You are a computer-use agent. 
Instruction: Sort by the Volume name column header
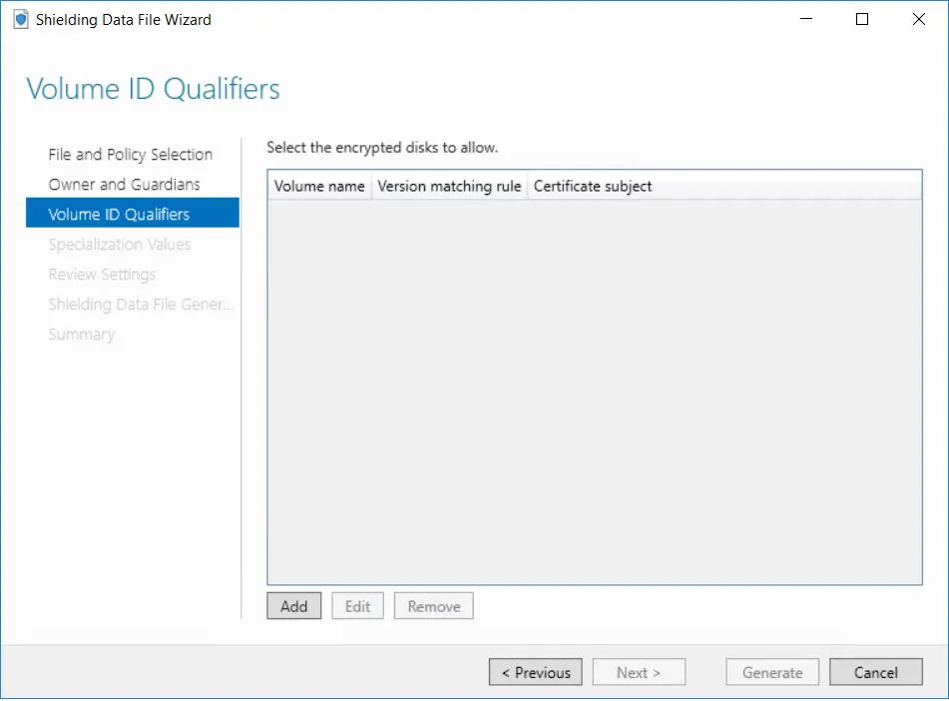tap(319, 187)
